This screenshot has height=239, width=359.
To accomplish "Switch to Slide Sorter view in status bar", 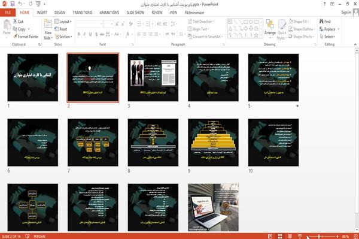I will click(x=280, y=236).
